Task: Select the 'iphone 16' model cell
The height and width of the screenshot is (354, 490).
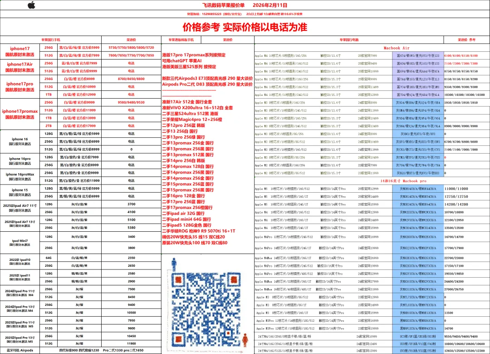Action: 20,141
